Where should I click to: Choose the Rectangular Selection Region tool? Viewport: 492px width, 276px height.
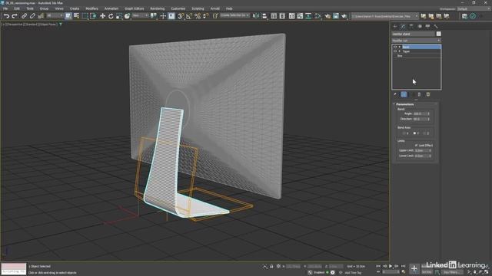click(85, 16)
